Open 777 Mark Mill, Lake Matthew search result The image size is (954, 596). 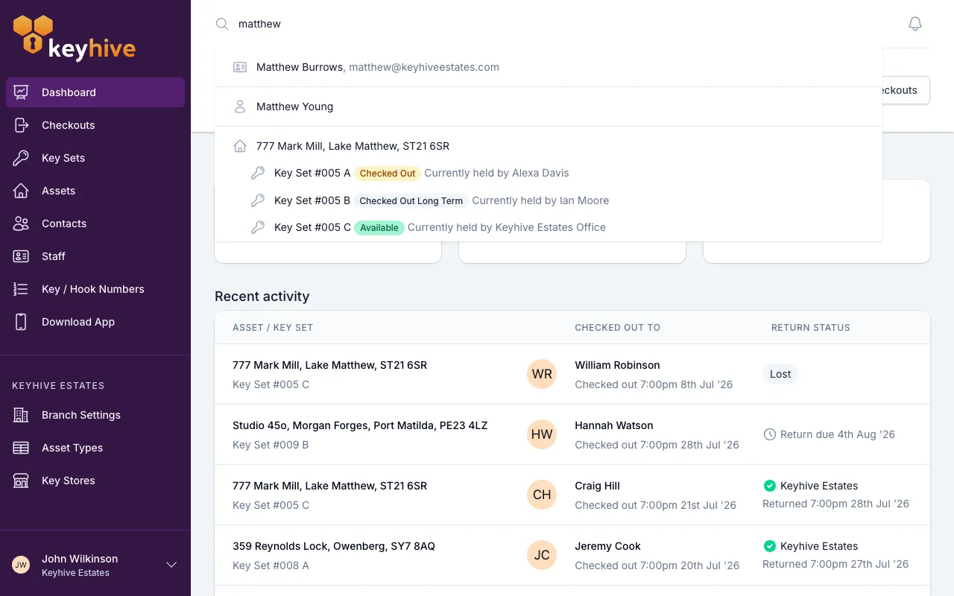point(549,146)
